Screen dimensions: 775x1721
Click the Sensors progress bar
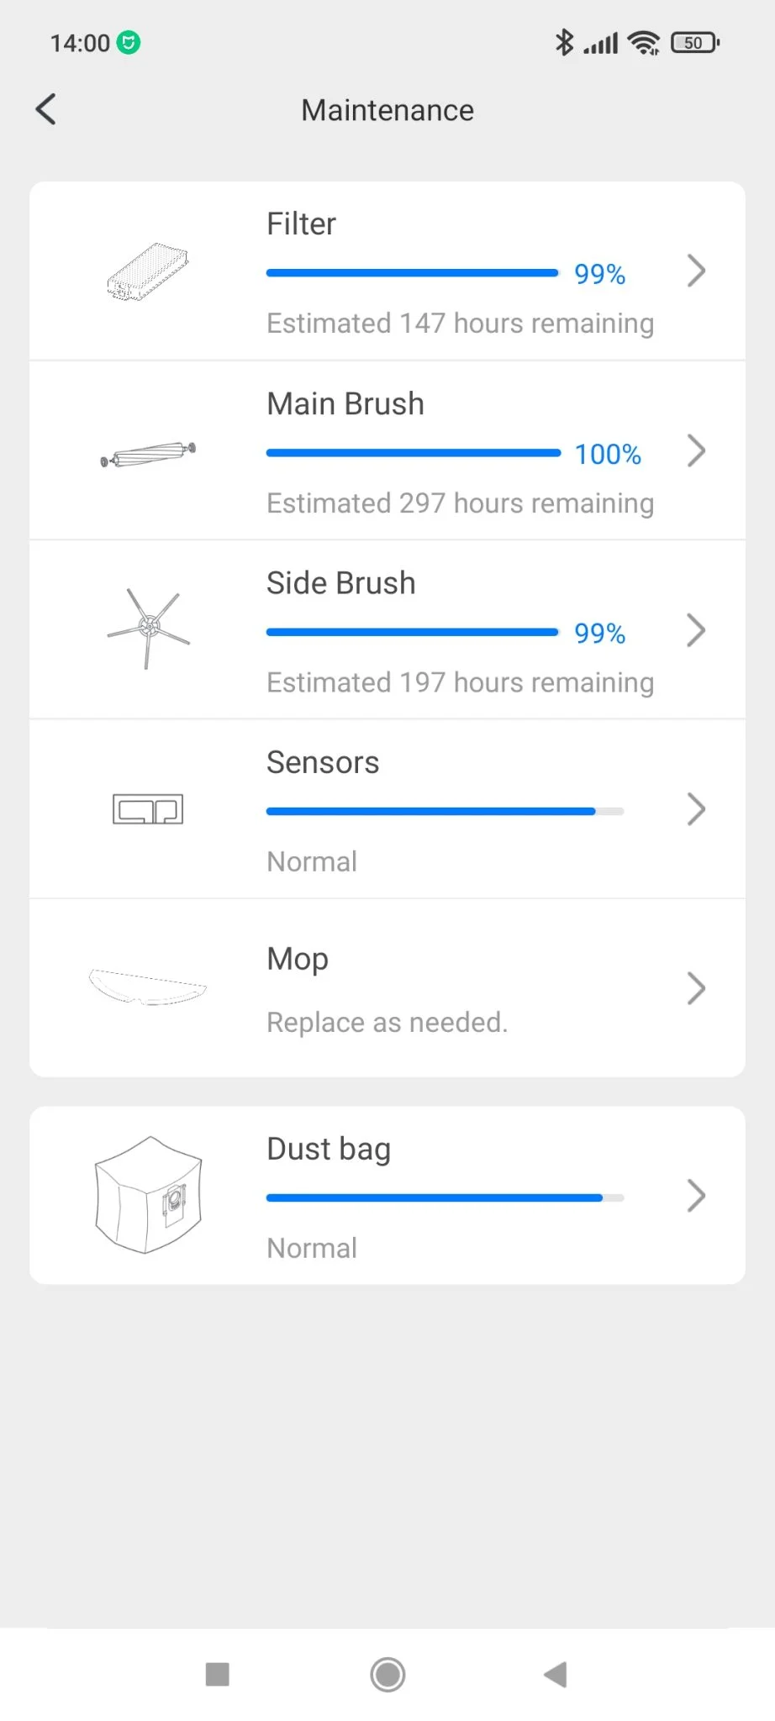[445, 812]
